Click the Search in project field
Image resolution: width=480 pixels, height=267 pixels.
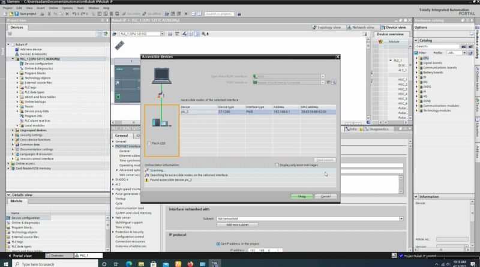tap(219, 14)
